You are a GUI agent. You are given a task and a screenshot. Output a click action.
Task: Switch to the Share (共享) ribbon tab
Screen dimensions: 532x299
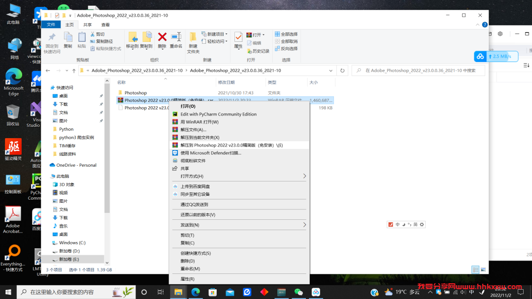(x=87, y=25)
